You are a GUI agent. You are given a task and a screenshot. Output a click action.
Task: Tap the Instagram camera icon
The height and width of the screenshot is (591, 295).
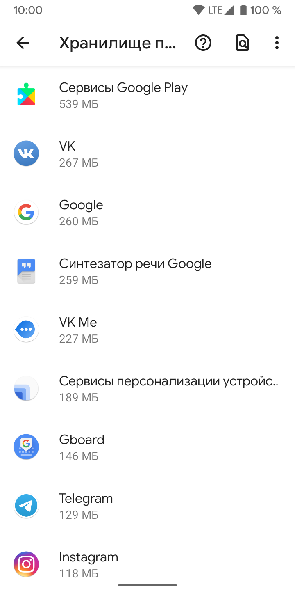coord(26,564)
